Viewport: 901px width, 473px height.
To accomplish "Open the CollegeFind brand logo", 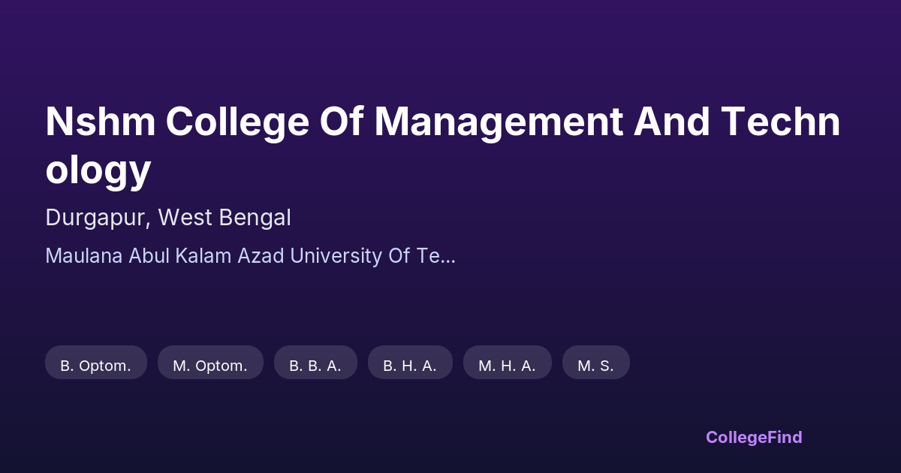I will pyautogui.click(x=754, y=437).
